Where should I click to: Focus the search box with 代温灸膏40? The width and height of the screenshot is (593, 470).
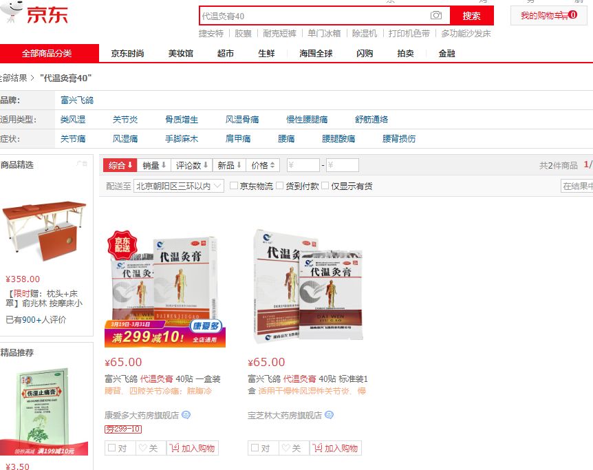click(x=314, y=16)
